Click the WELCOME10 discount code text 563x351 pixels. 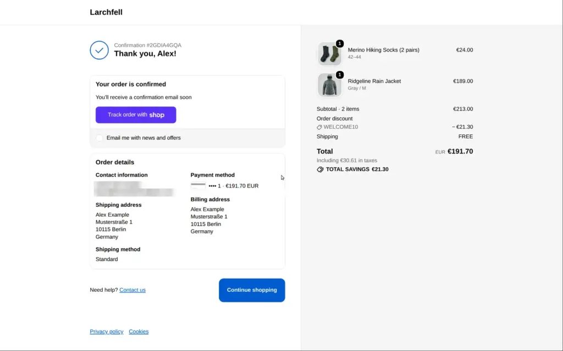pyautogui.click(x=341, y=127)
